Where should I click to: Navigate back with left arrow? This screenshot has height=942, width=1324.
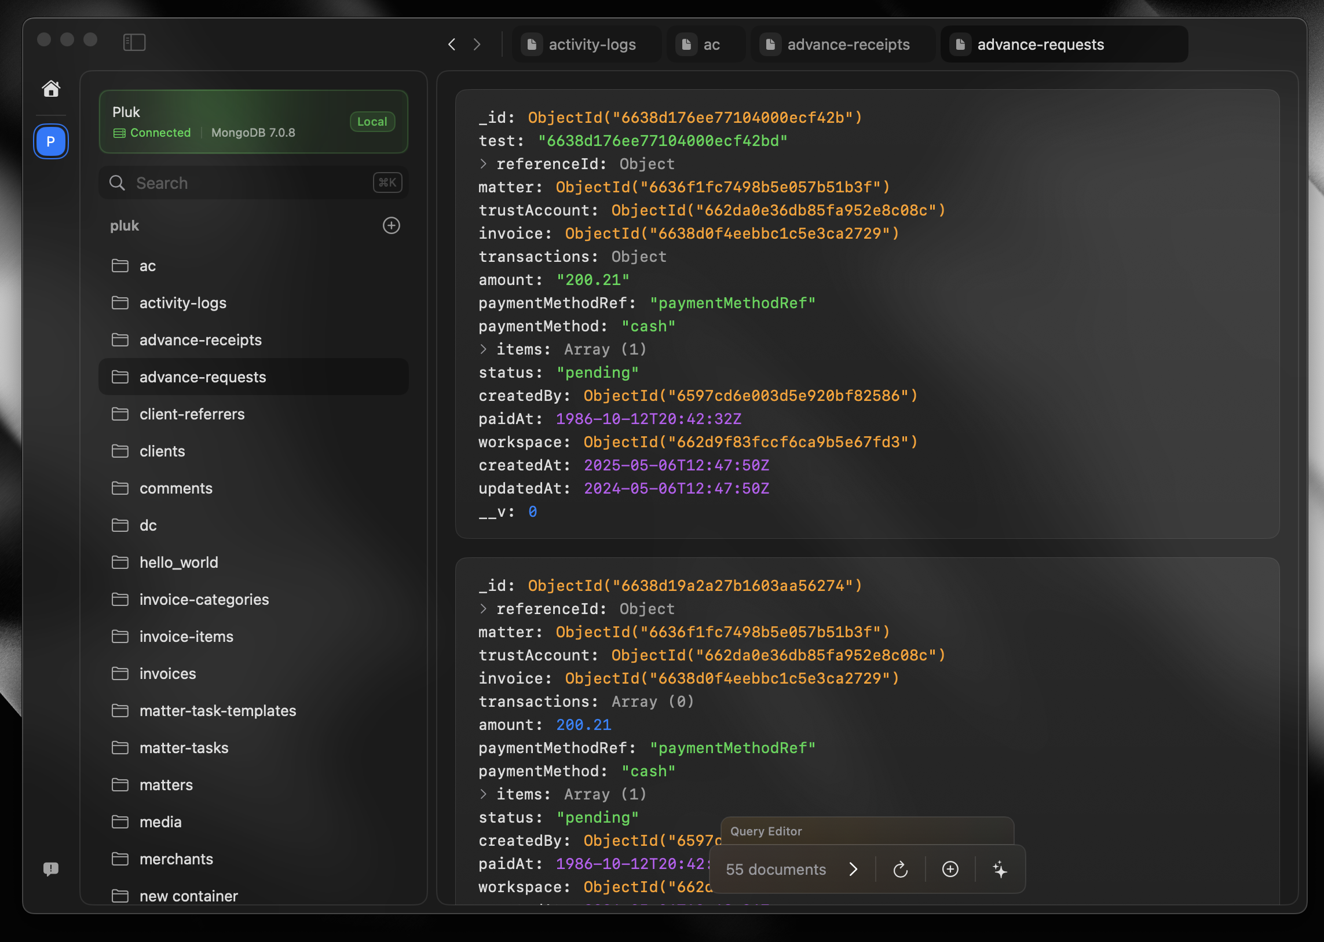452,45
